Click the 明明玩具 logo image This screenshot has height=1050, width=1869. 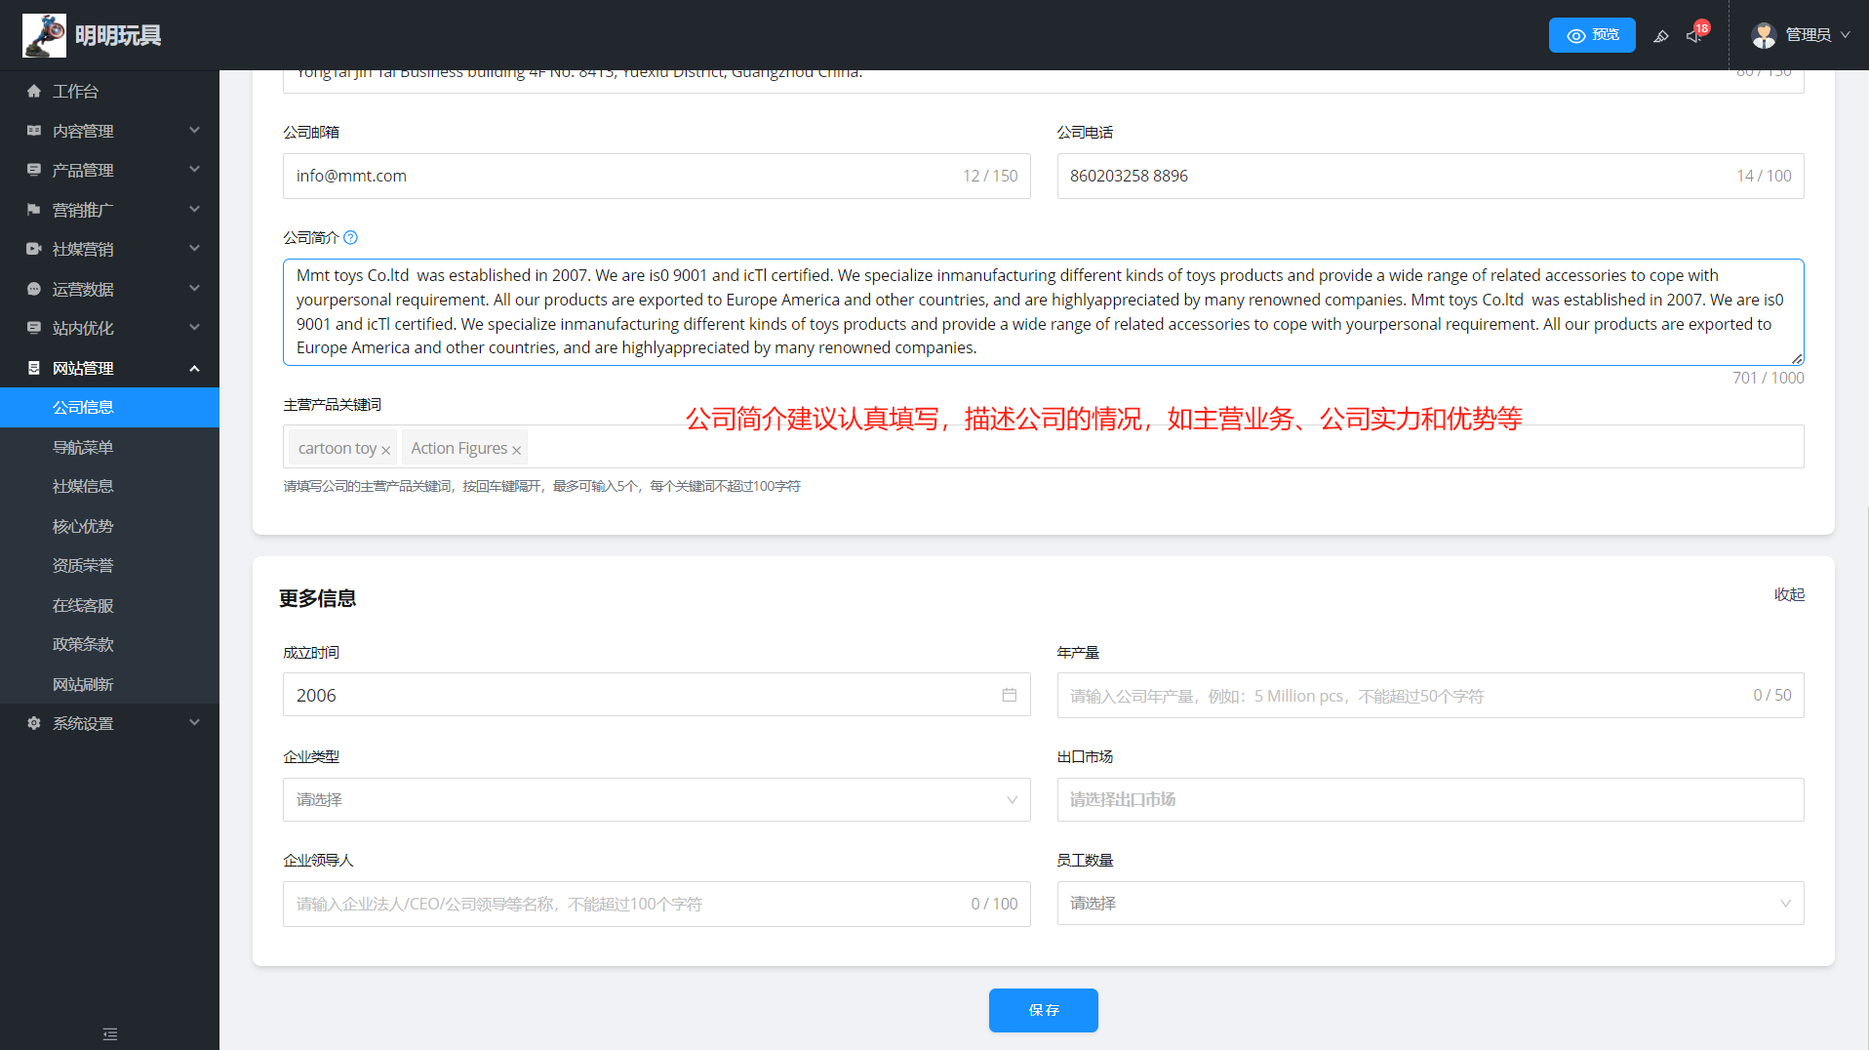coord(44,35)
